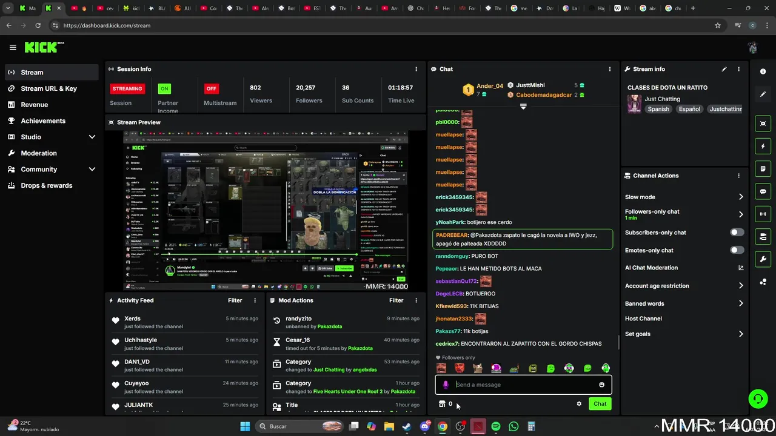Open Steam from the taskbar
Screen dimensions: 776x436
[407, 426]
